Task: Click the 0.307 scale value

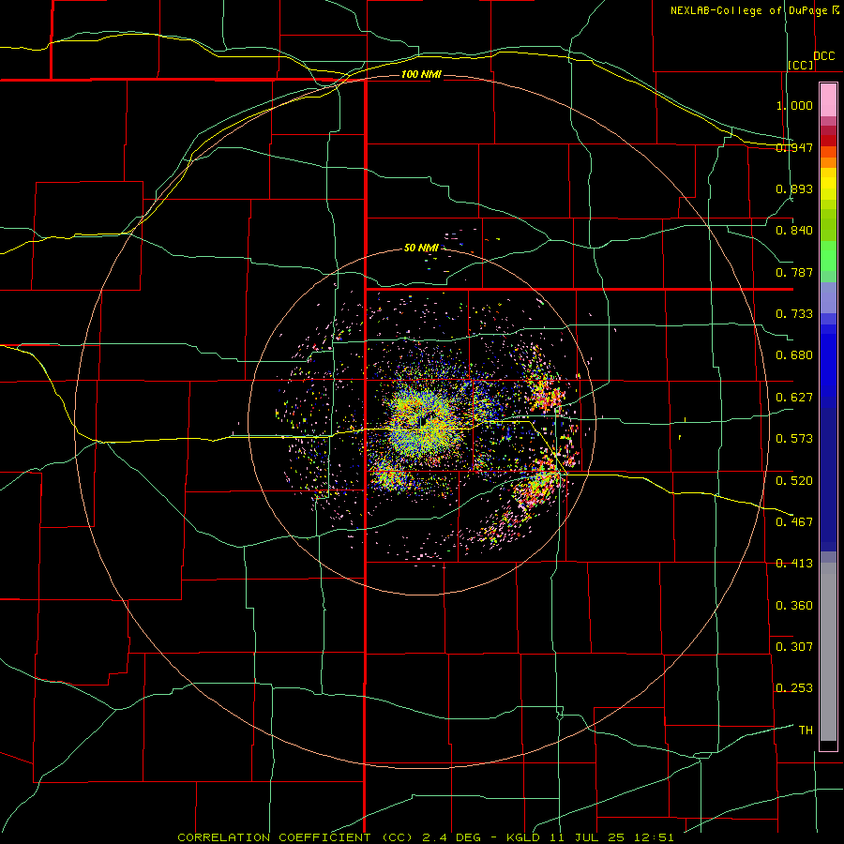Action: [794, 646]
